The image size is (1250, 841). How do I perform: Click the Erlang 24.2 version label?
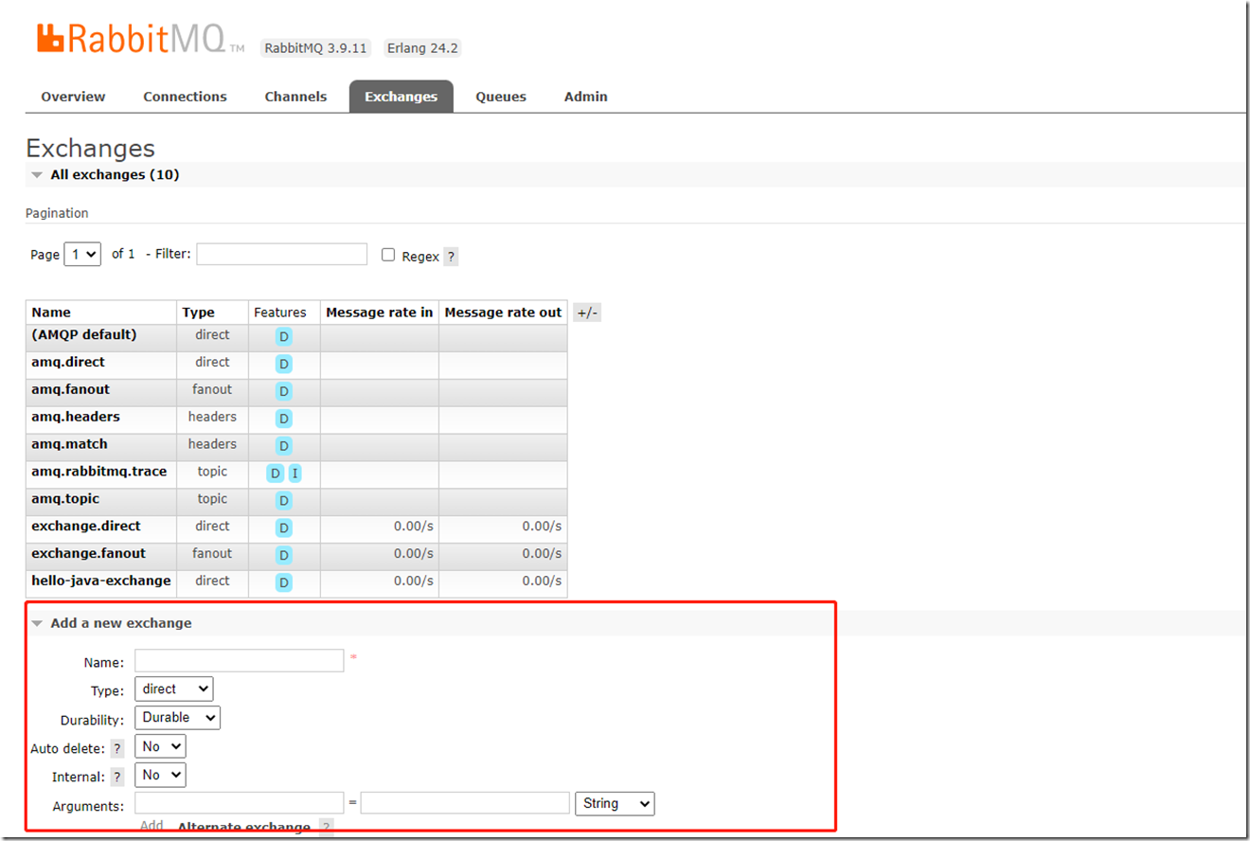[422, 48]
